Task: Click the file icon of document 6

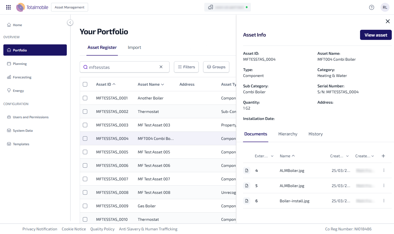Action: (247, 201)
